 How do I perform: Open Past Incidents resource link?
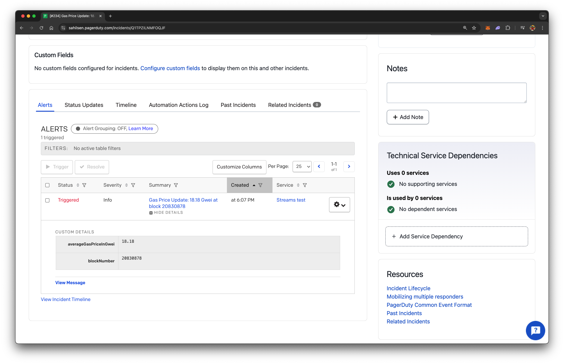(x=404, y=313)
